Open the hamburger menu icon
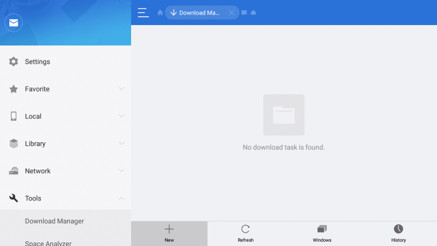Screen dimensions: 437x246 click(x=143, y=13)
